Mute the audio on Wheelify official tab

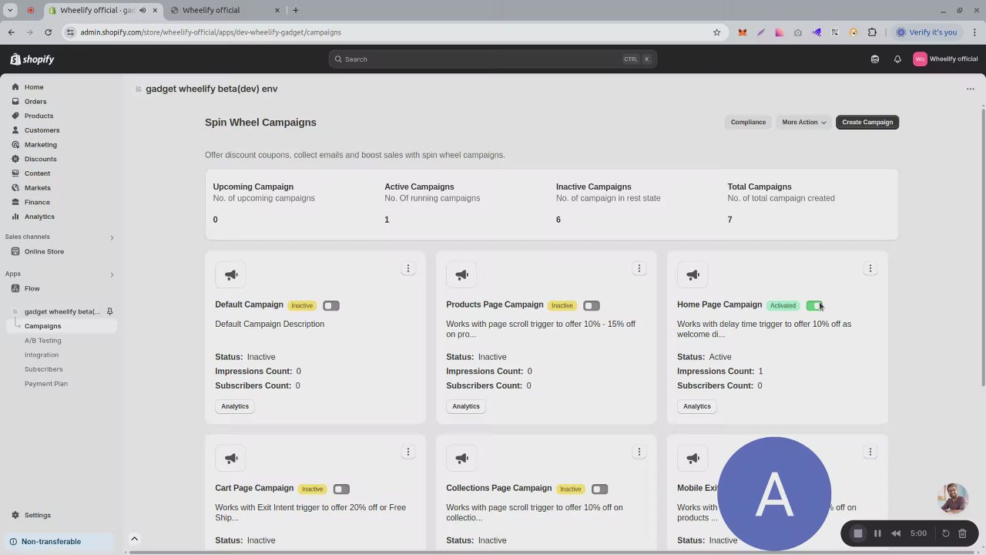(143, 10)
